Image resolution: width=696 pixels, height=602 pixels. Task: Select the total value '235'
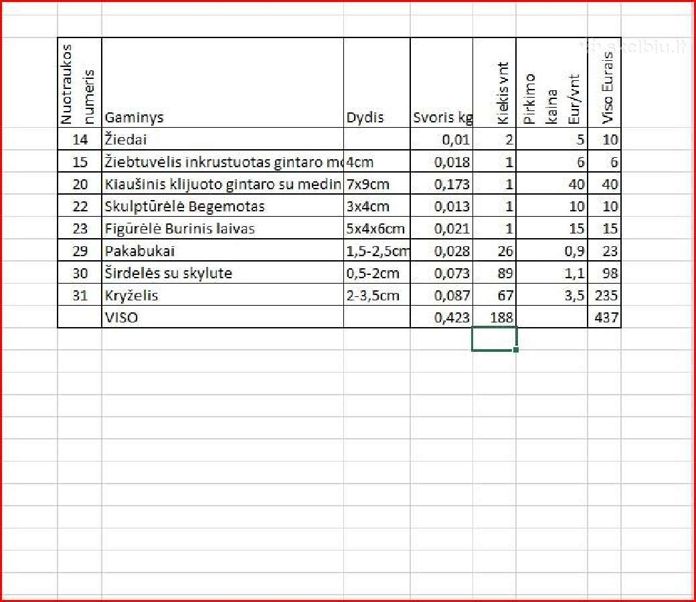point(604,295)
